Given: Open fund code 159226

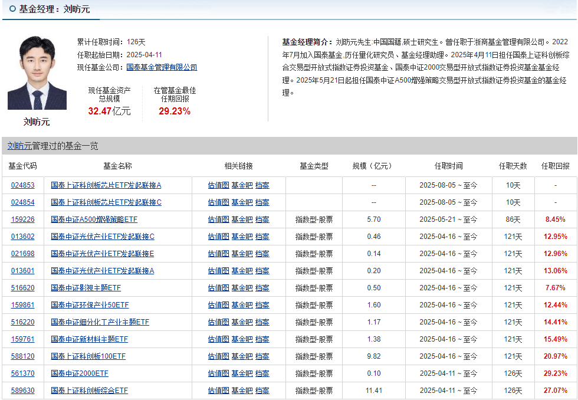Looking at the screenshot, I should (22, 219).
